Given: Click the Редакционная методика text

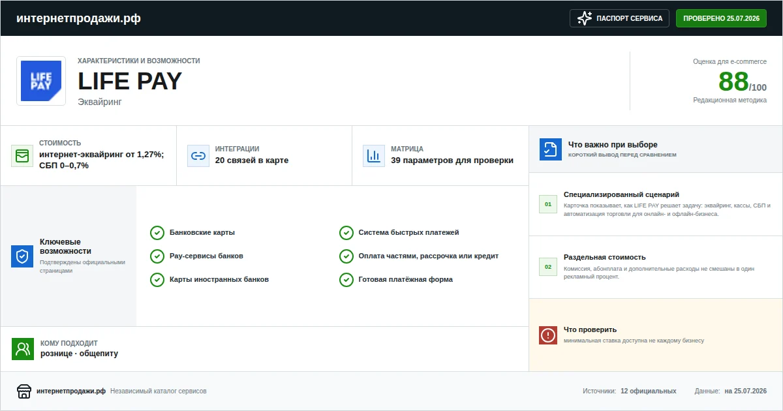Looking at the screenshot, I should pos(730,100).
